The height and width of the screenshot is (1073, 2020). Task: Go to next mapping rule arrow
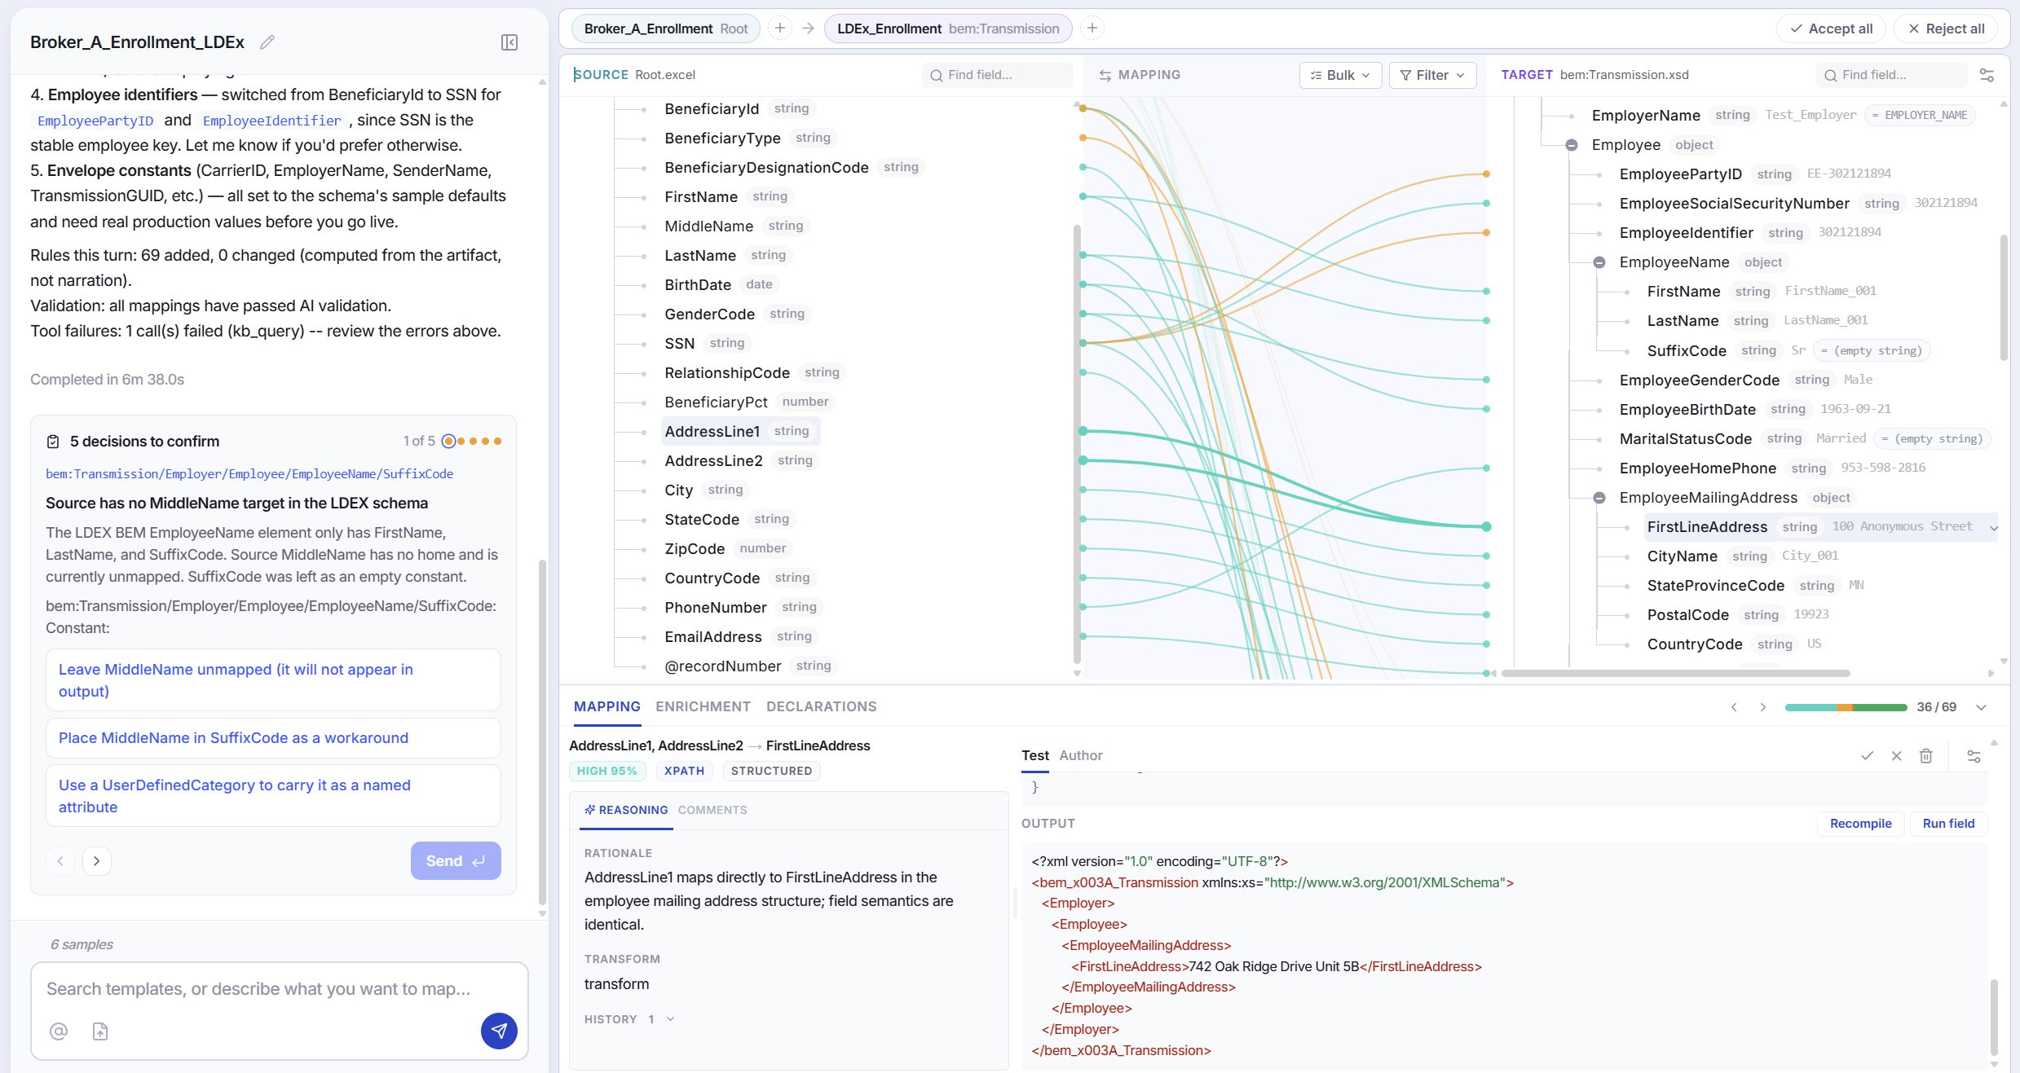coord(1762,707)
